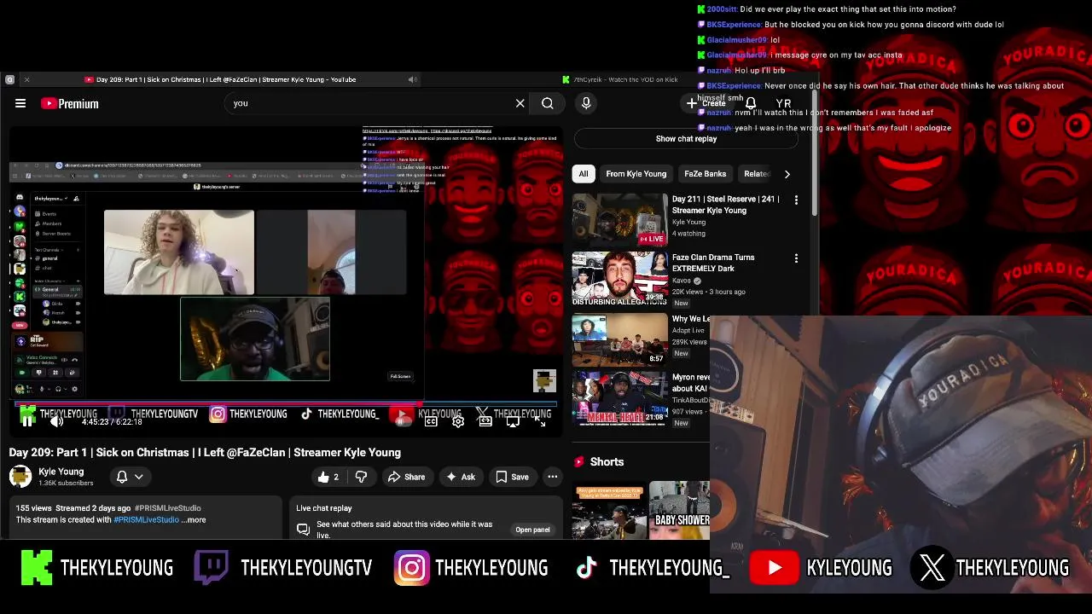Open the first Shorts thumbnail
This screenshot has height=614, width=1092.
pyautogui.click(x=609, y=510)
